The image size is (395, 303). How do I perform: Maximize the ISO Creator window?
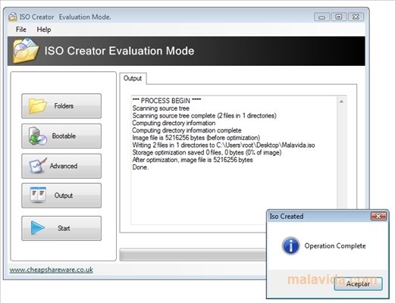click(339, 17)
